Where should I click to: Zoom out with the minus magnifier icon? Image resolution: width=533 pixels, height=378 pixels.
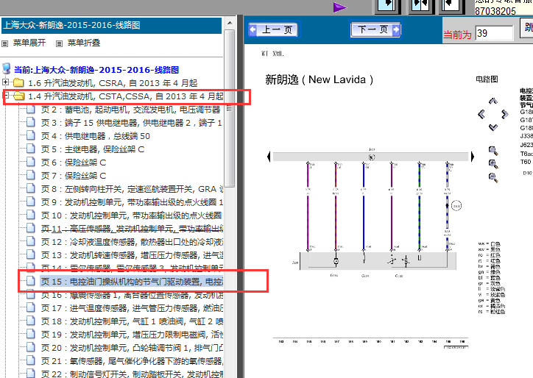(x=493, y=177)
